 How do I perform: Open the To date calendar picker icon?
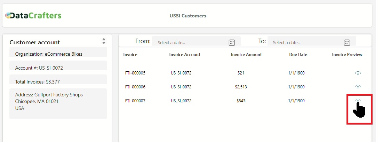[x=346, y=42]
